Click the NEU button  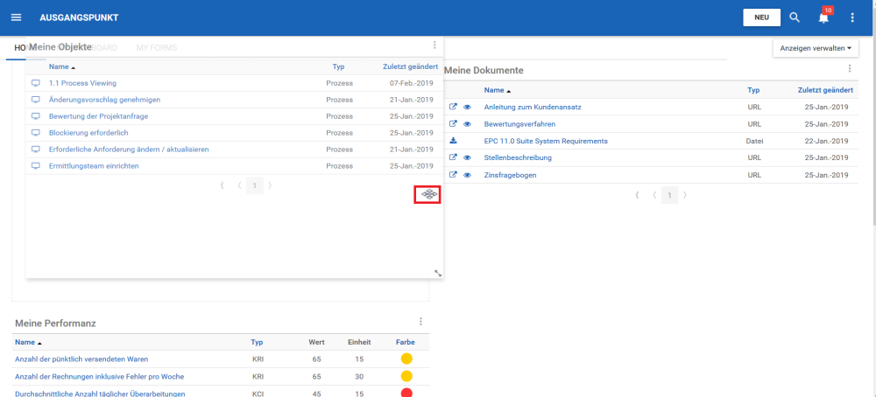[x=761, y=17]
